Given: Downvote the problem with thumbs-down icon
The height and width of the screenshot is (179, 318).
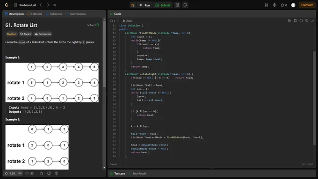Looking at the screenshot, I should pyautogui.click(x=20, y=173).
